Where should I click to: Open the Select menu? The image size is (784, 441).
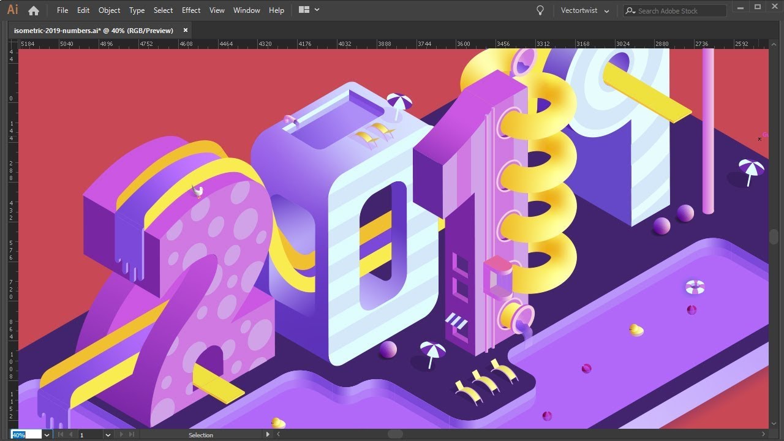163,10
